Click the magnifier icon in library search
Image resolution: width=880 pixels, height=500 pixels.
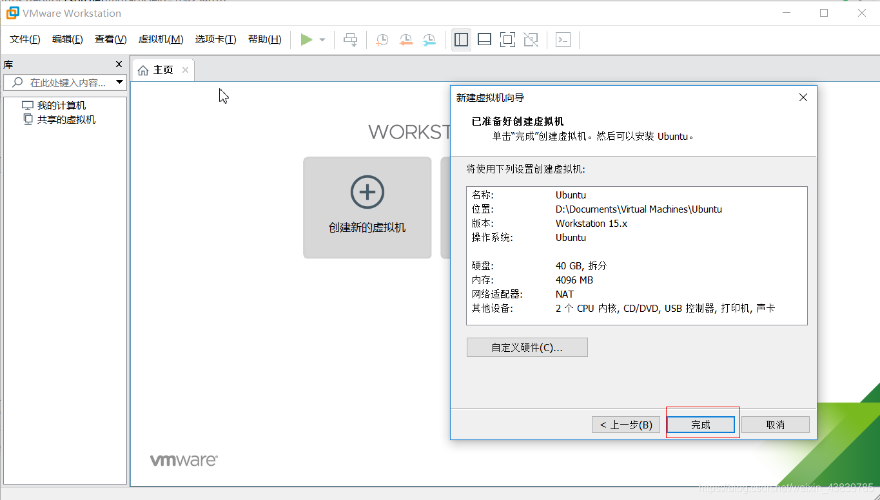(x=17, y=82)
